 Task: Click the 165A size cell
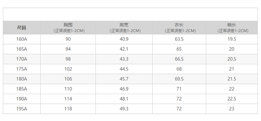[21, 49]
